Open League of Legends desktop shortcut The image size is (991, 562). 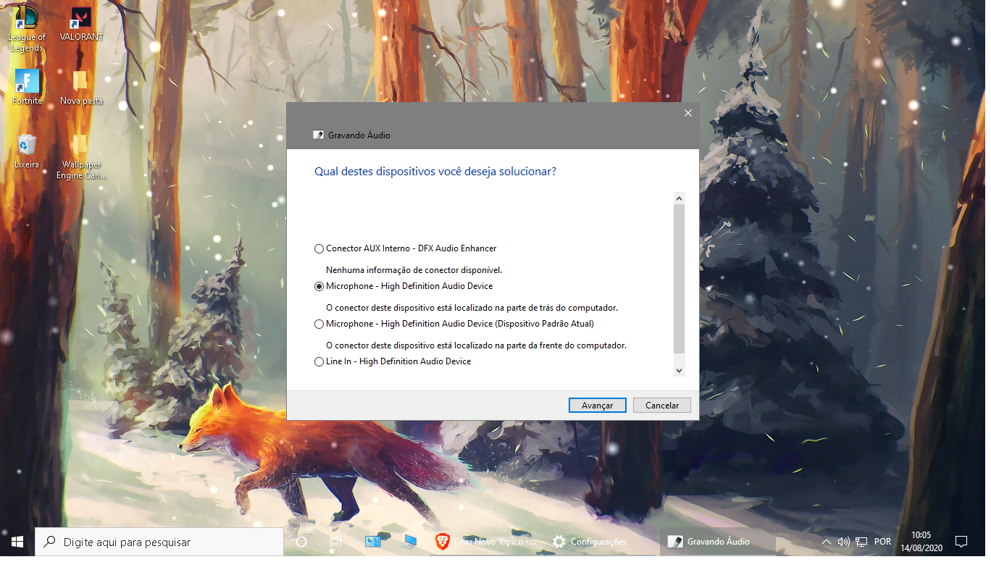[27, 29]
